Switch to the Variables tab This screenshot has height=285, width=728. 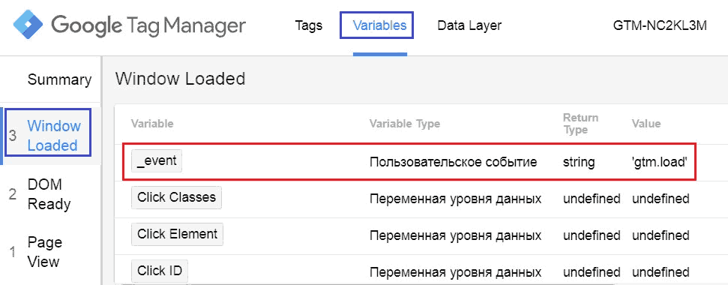pos(380,25)
